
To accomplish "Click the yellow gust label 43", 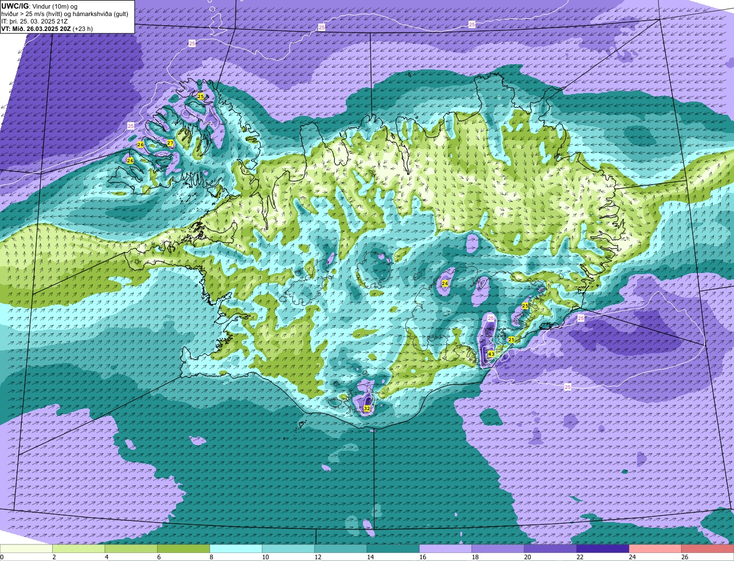I will (x=491, y=354).
